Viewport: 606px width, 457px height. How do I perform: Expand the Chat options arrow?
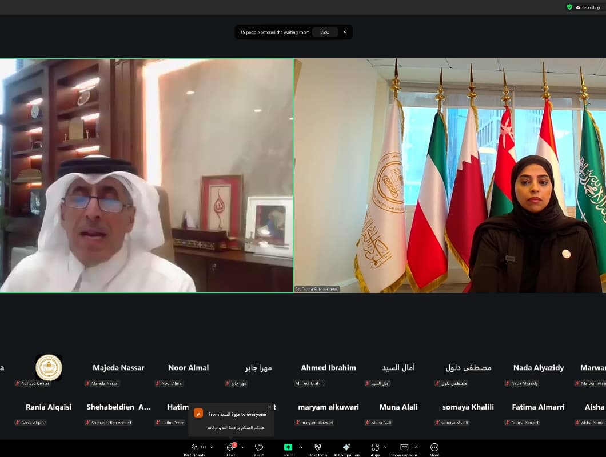pyautogui.click(x=242, y=447)
